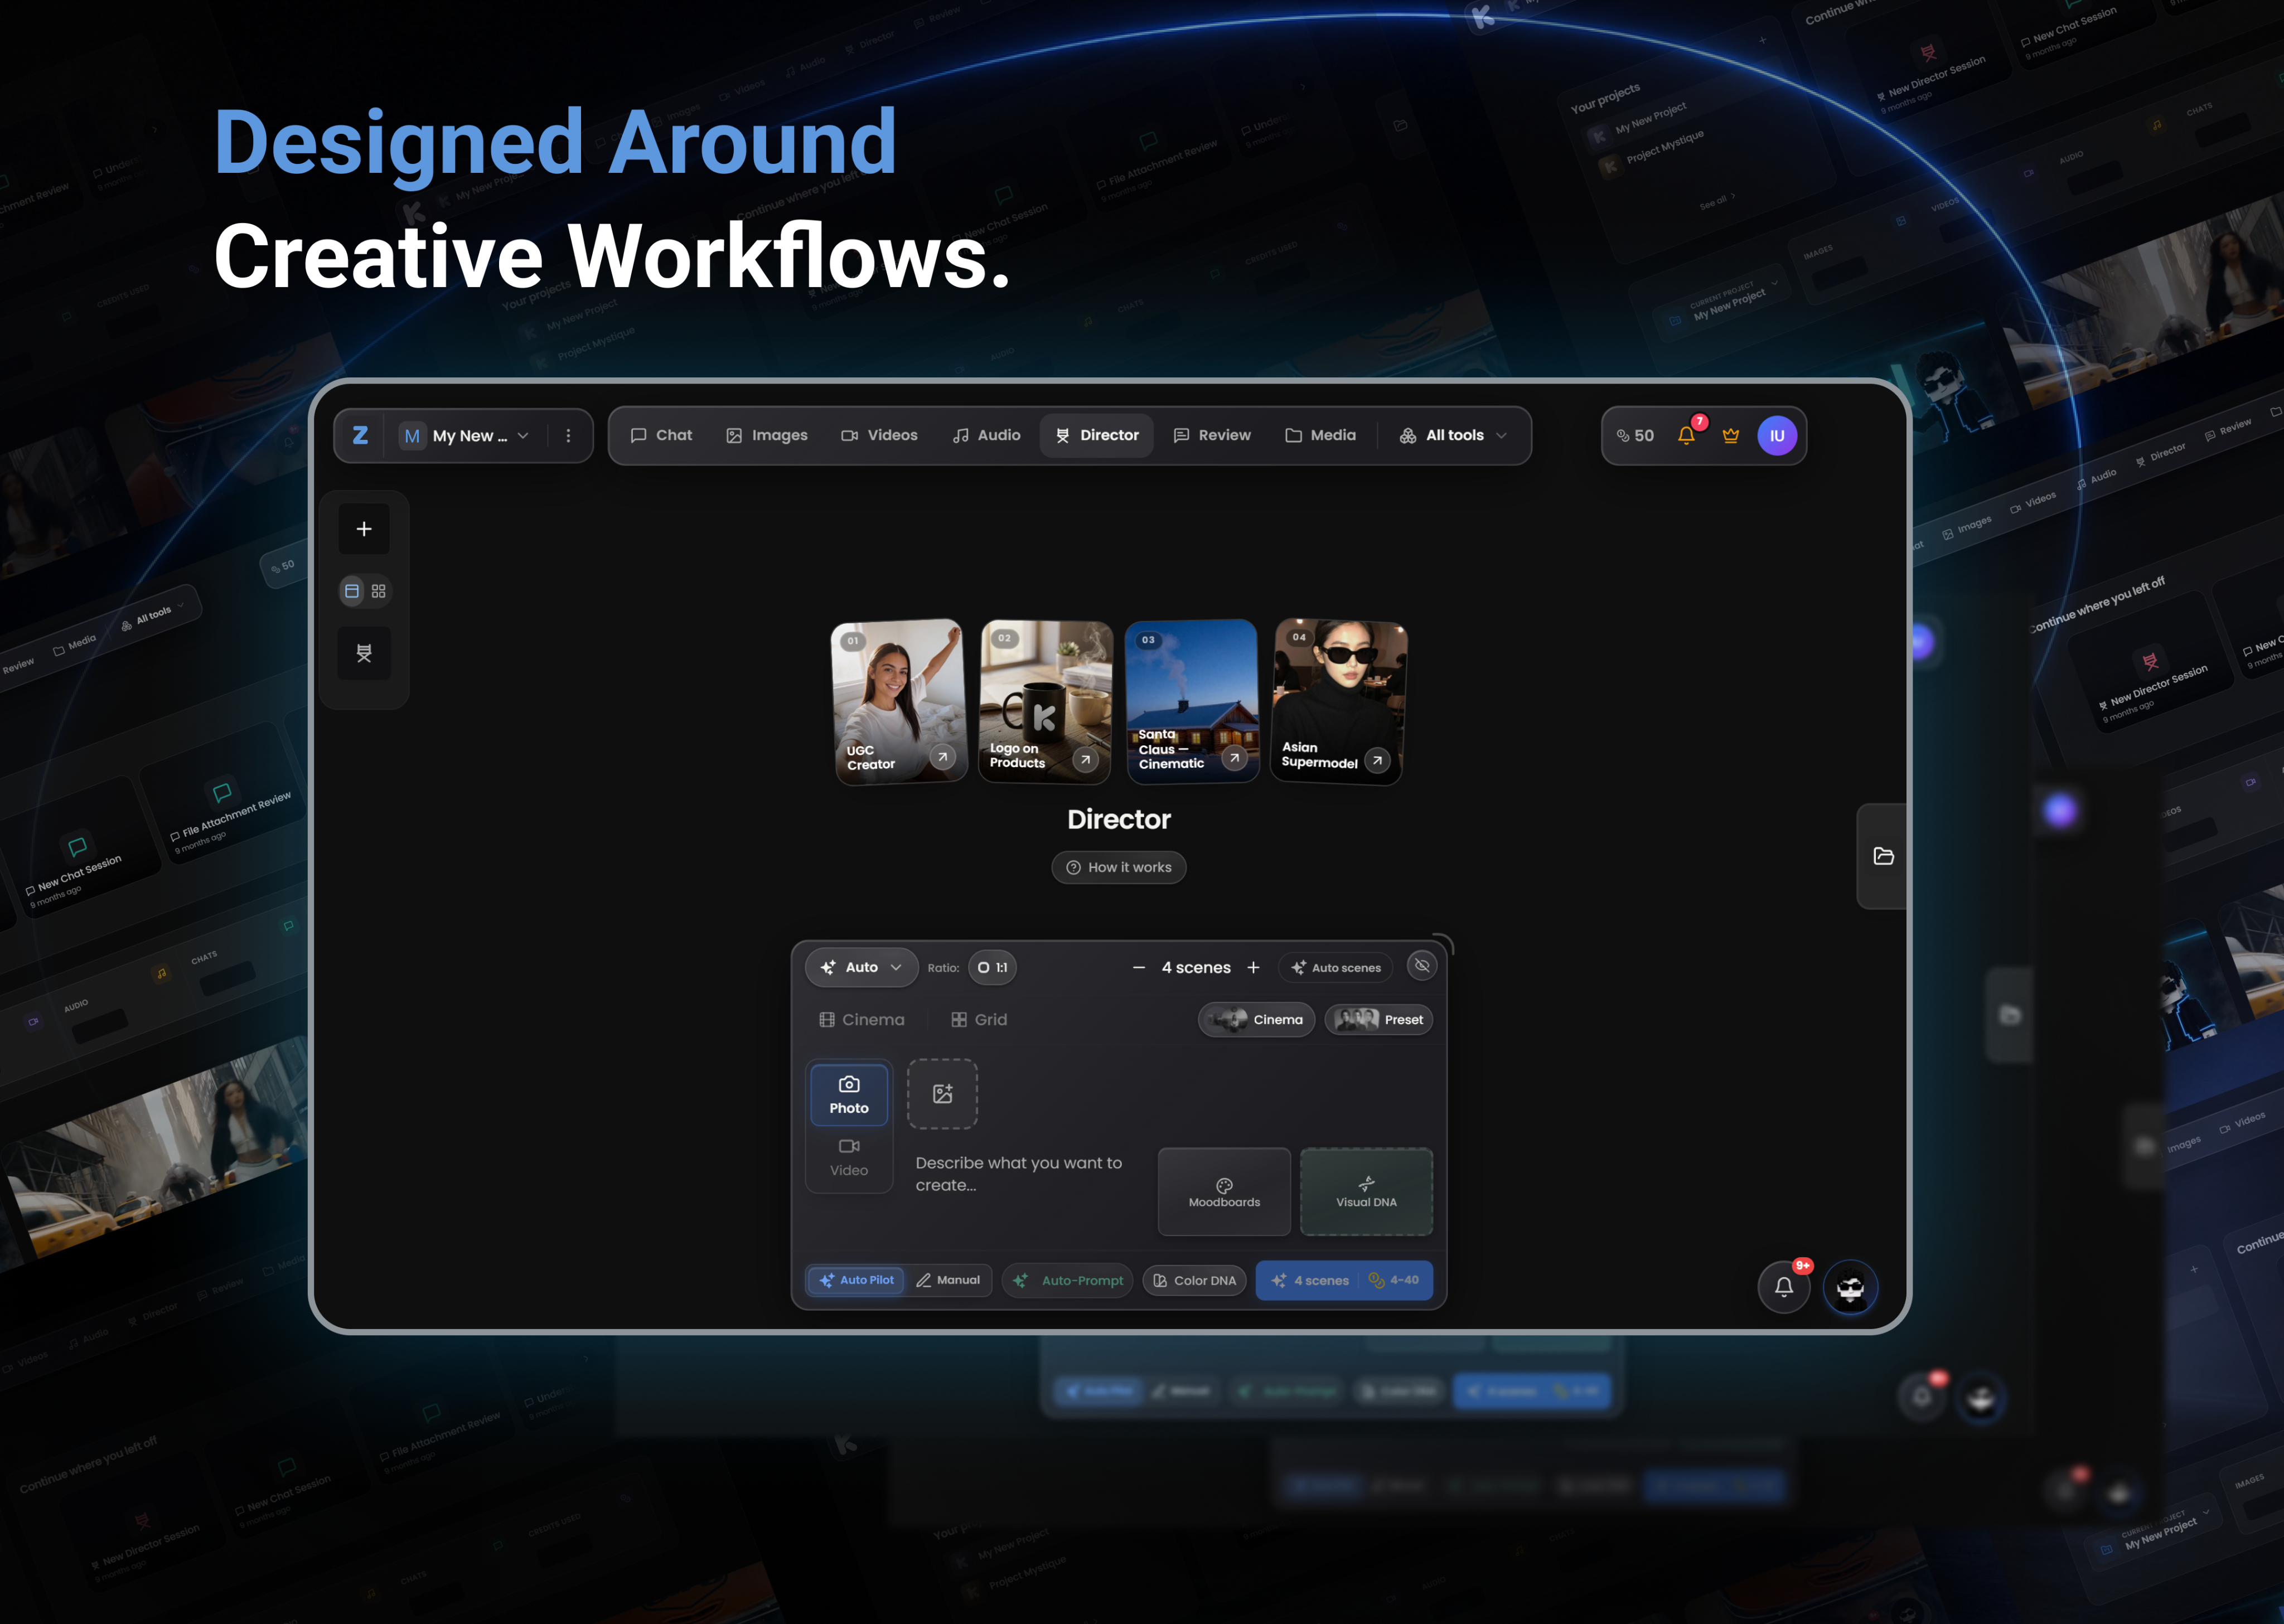Open the Santa Claus Cinematic card

(x=1191, y=701)
